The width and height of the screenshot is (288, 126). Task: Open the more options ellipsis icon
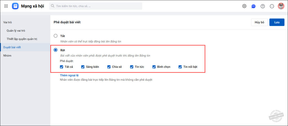pyautogui.click(x=272, y=6)
